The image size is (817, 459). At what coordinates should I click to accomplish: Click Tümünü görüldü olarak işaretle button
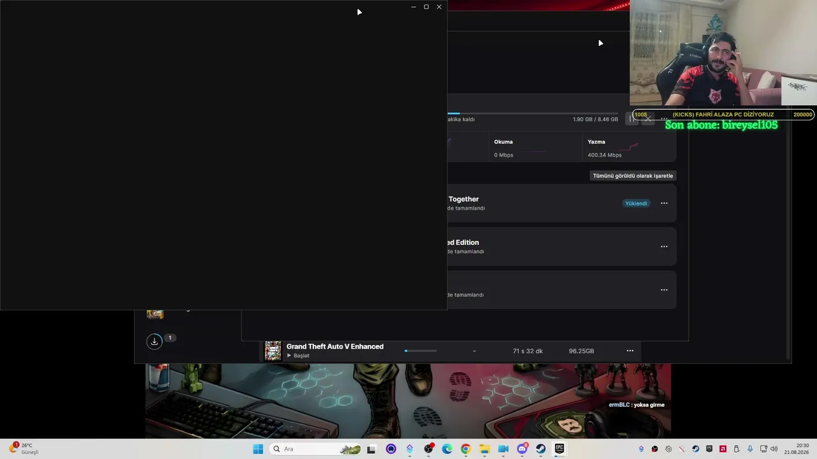(x=633, y=176)
